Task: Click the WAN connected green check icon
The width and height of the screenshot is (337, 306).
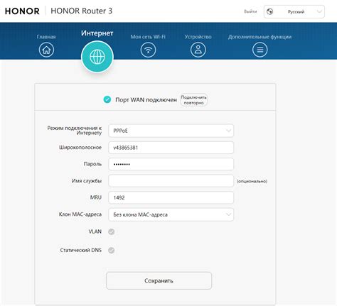Action: tap(107, 99)
